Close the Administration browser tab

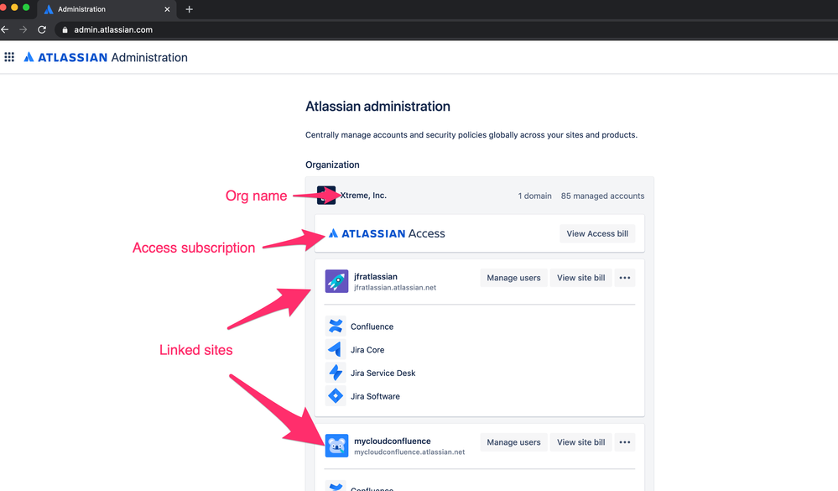click(x=167, y=9)
